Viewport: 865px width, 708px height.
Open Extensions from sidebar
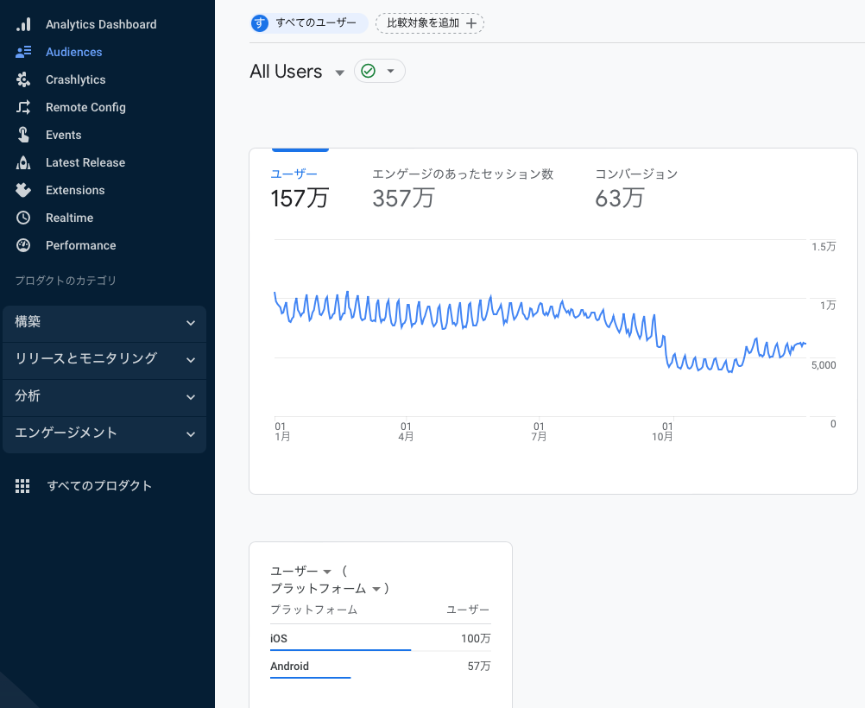tap(75, 190)
